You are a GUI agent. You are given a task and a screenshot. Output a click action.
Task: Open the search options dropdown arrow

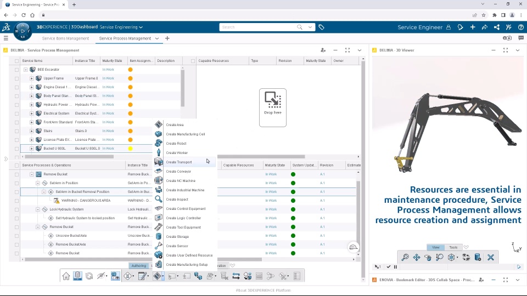click(310, 27)
